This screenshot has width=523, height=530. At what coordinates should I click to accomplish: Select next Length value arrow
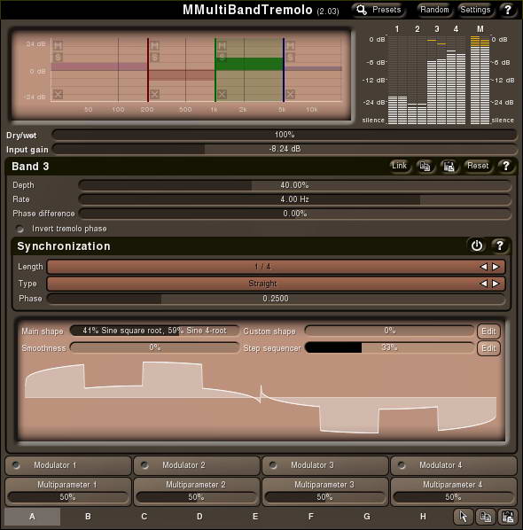point(496,267)
